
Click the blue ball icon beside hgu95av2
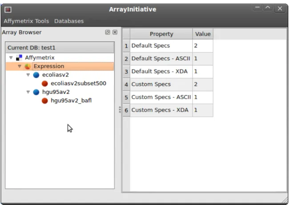[36, 92]
